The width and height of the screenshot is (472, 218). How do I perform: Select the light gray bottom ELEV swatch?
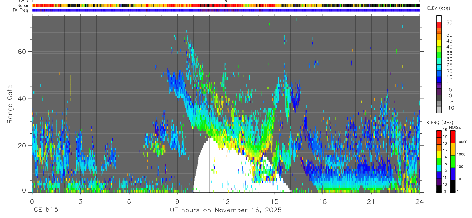click(439, 110)
